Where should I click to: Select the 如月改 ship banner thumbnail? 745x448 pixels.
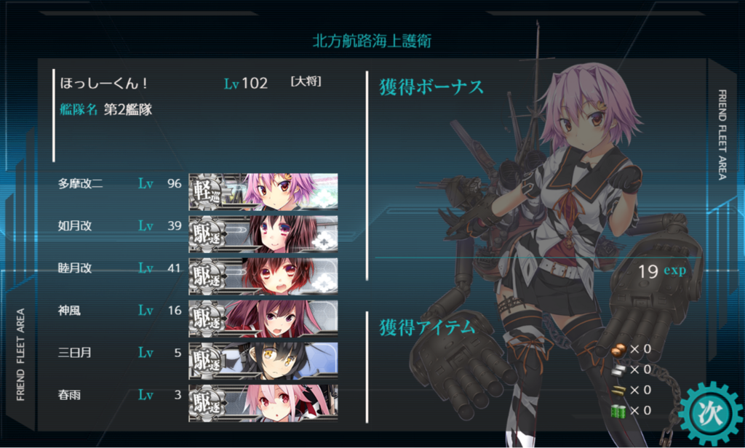tap(263, 233)
